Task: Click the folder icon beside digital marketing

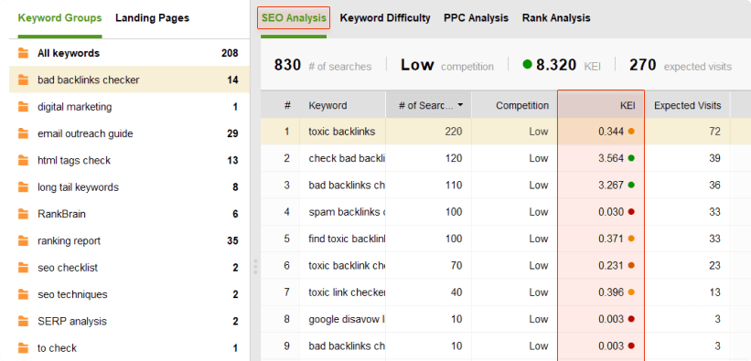Action: click(x=23, y=107)
